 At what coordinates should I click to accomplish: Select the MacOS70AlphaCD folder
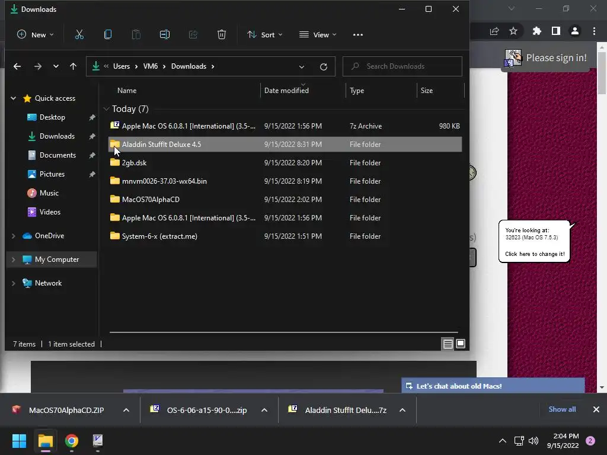click(x=285, y=200)
